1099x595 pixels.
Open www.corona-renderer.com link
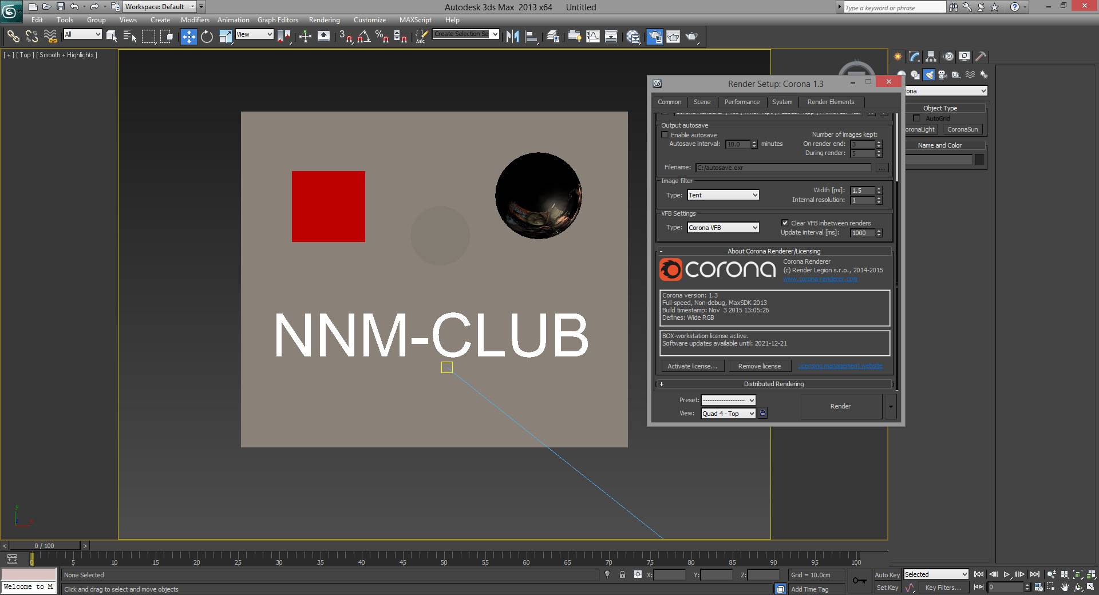click(x=820, y=279)
